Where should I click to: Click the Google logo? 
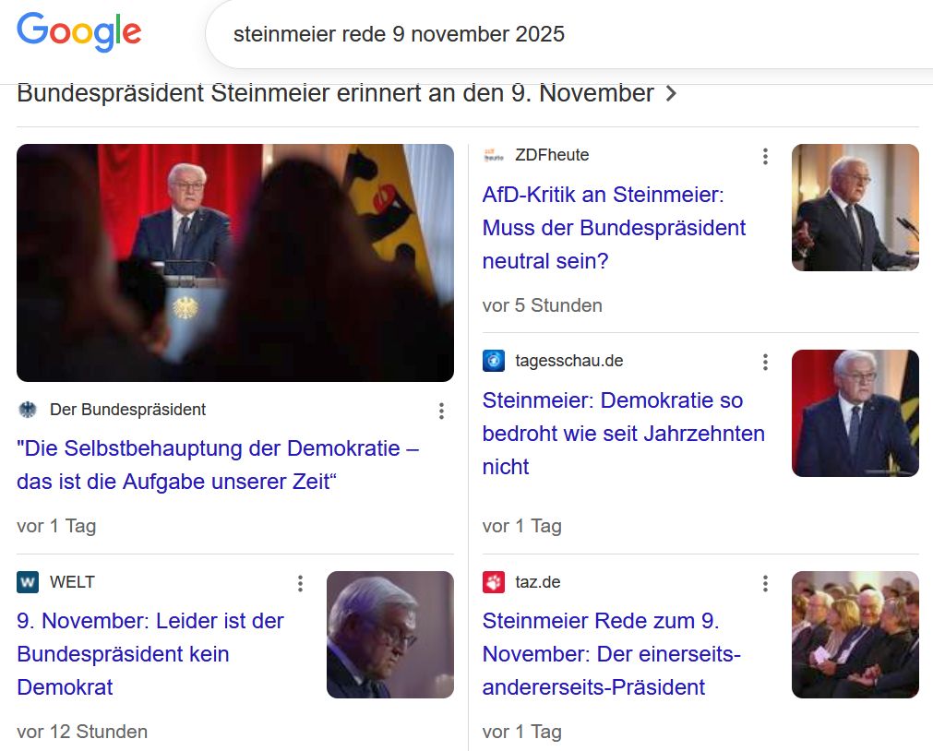(78, 33)
